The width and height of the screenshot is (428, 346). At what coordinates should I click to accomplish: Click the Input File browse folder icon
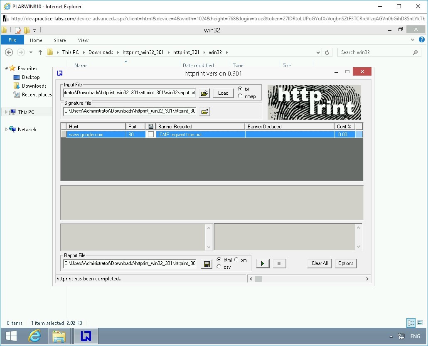point(204,93)
